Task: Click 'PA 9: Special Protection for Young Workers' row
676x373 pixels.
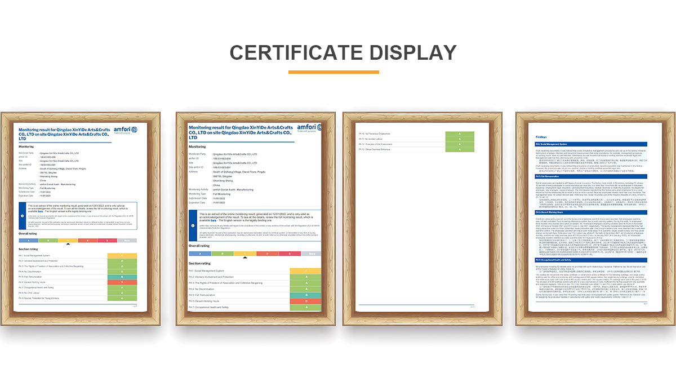Action: click(x=78, y=297)
